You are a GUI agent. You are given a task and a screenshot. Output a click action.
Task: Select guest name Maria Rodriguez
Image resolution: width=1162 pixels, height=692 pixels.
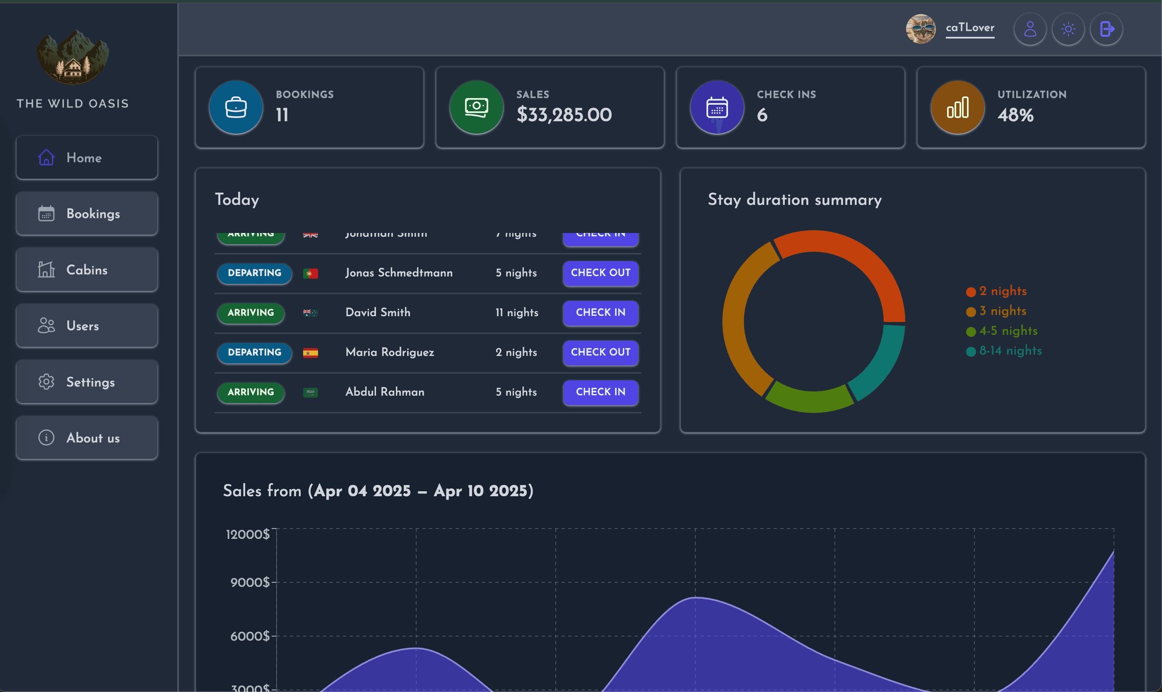390,352
